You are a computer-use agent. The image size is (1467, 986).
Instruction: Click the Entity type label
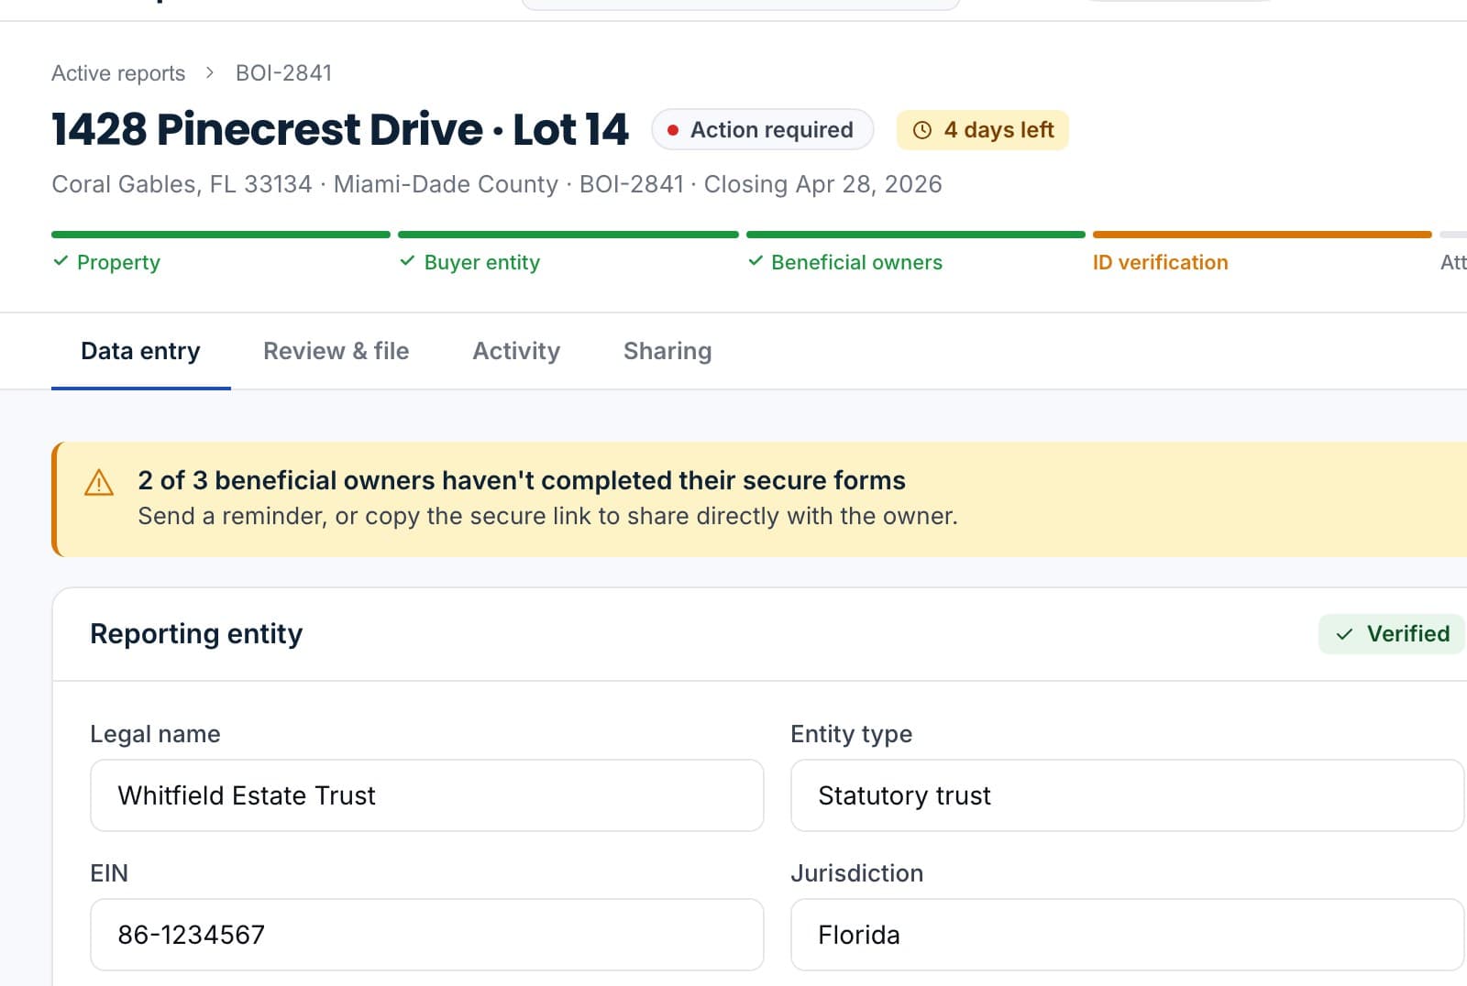[851, 734]
